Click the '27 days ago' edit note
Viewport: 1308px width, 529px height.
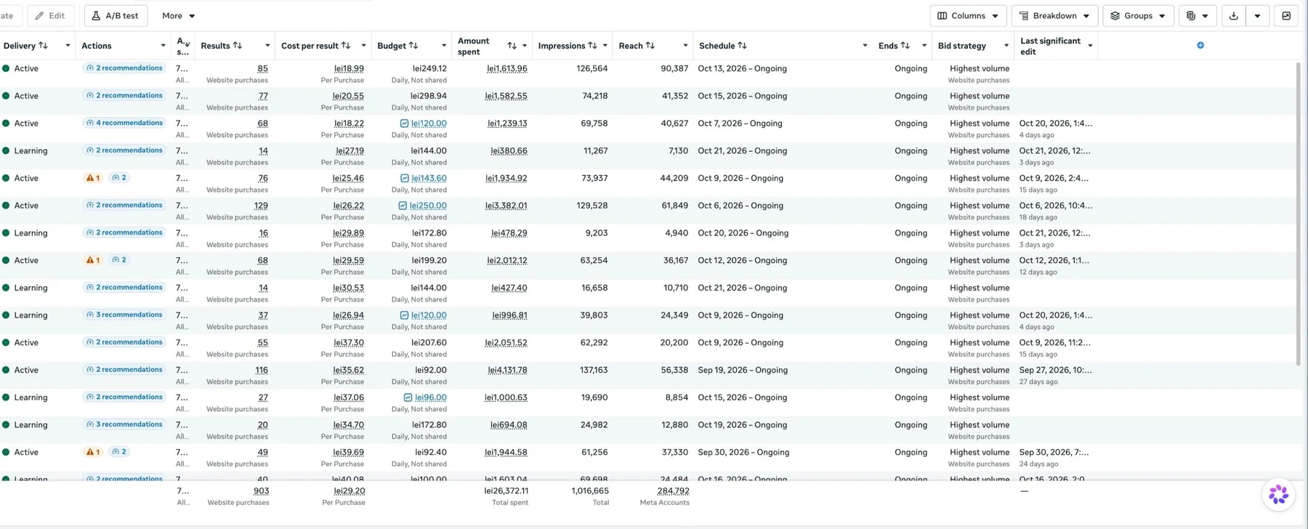tap(1038, 381)
